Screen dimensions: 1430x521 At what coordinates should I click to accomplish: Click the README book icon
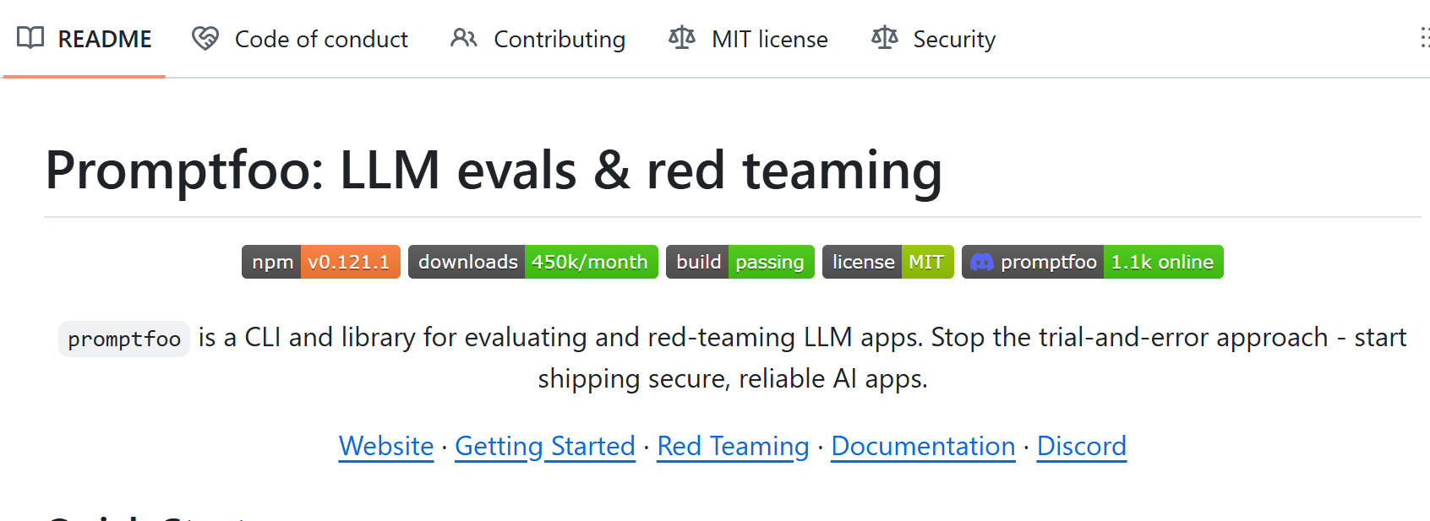coord(30,38)
